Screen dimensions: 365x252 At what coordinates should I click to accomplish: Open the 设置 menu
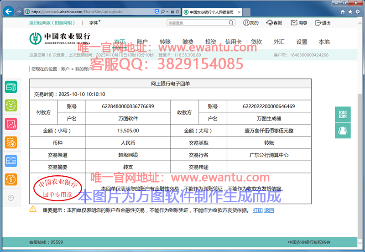(302, 42)
